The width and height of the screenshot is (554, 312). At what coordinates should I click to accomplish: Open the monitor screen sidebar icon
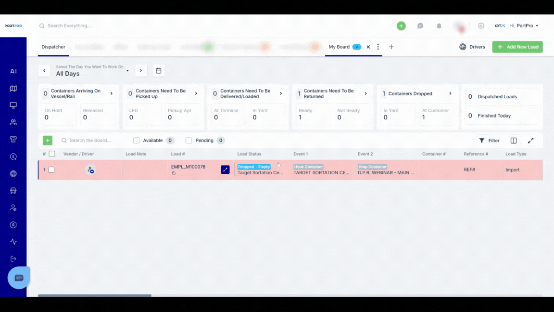coord(13,105)
